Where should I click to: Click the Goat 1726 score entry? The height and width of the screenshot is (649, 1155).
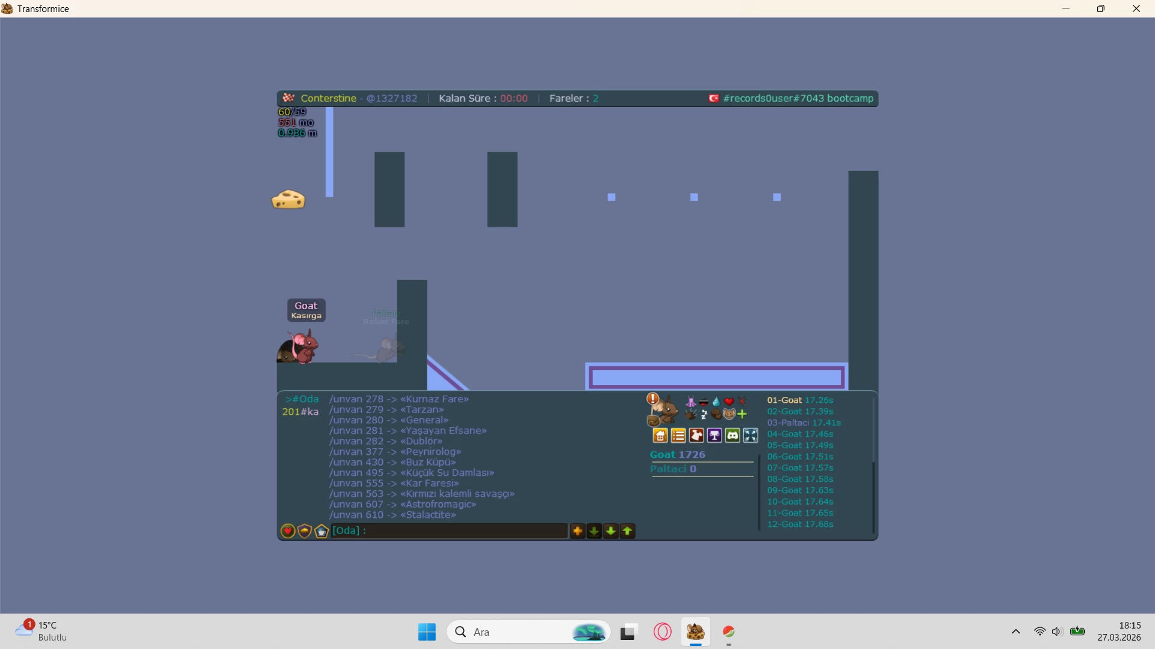coord(678,455)
